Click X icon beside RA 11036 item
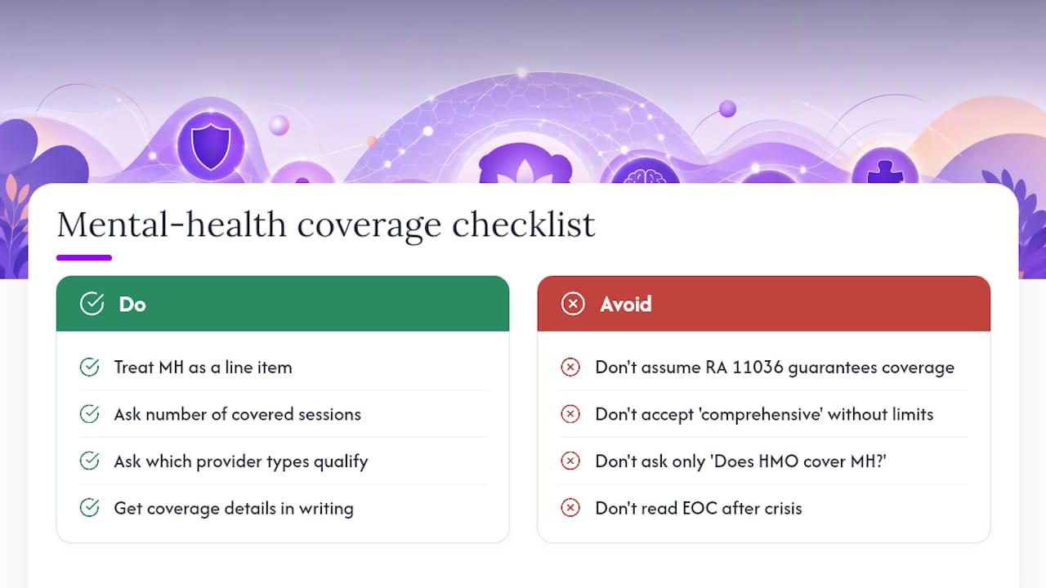Viewport: 1046px width, 588px height. click(x=570, y=367)
